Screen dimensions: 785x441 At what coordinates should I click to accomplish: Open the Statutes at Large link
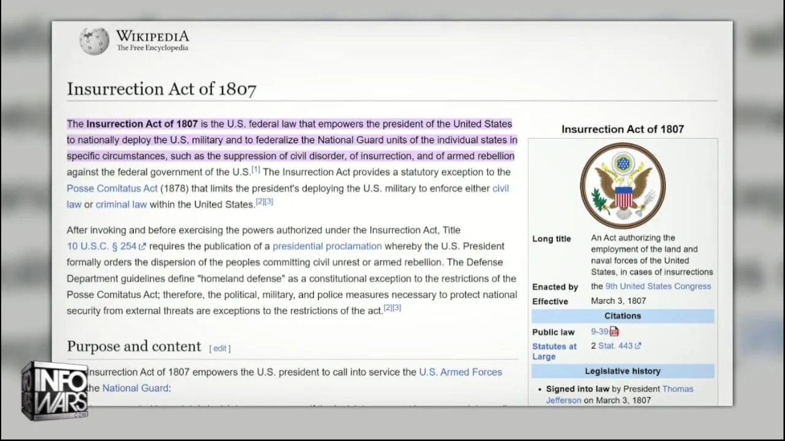click(554, 351)
